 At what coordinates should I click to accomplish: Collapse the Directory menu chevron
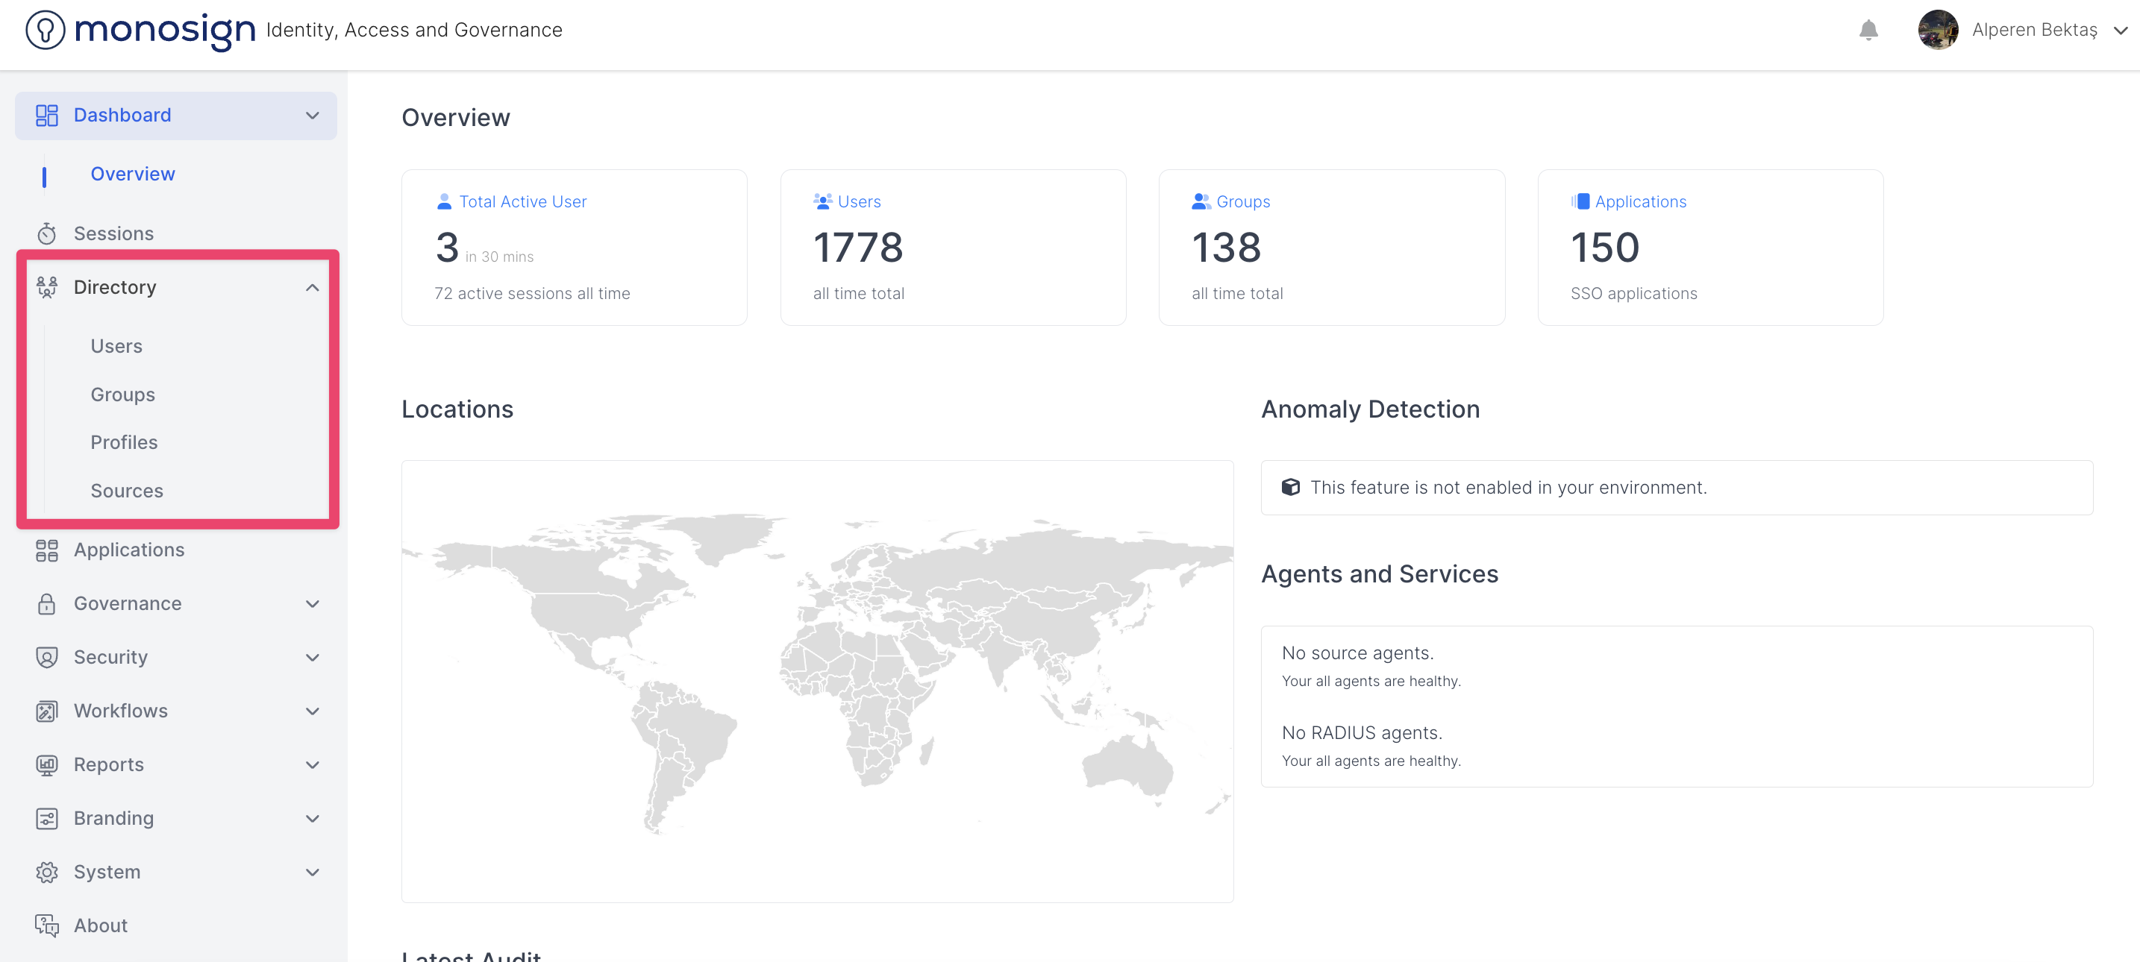[x=313, y=288]
